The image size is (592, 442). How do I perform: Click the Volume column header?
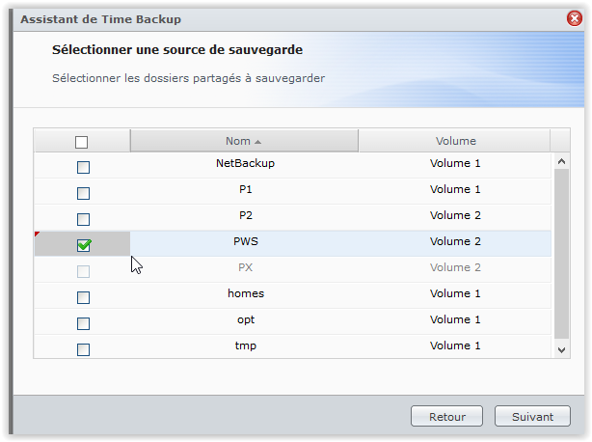(x=455, y=141)
